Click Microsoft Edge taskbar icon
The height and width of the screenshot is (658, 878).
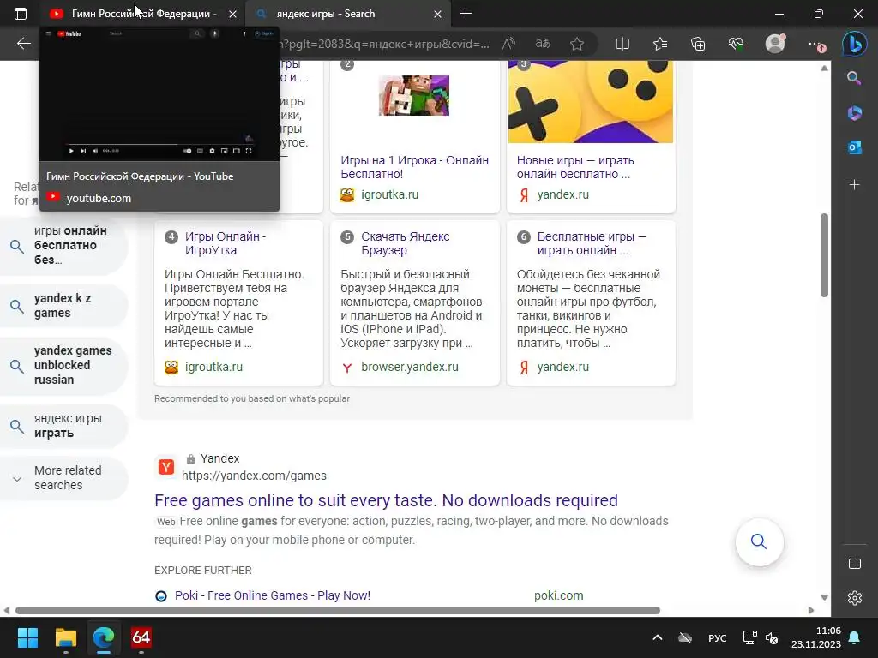tap(104, 637)
